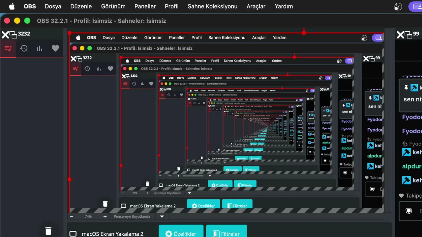Open the heart favorites tab in the main 3232 dock
The image size is (422, 237).
55,48
